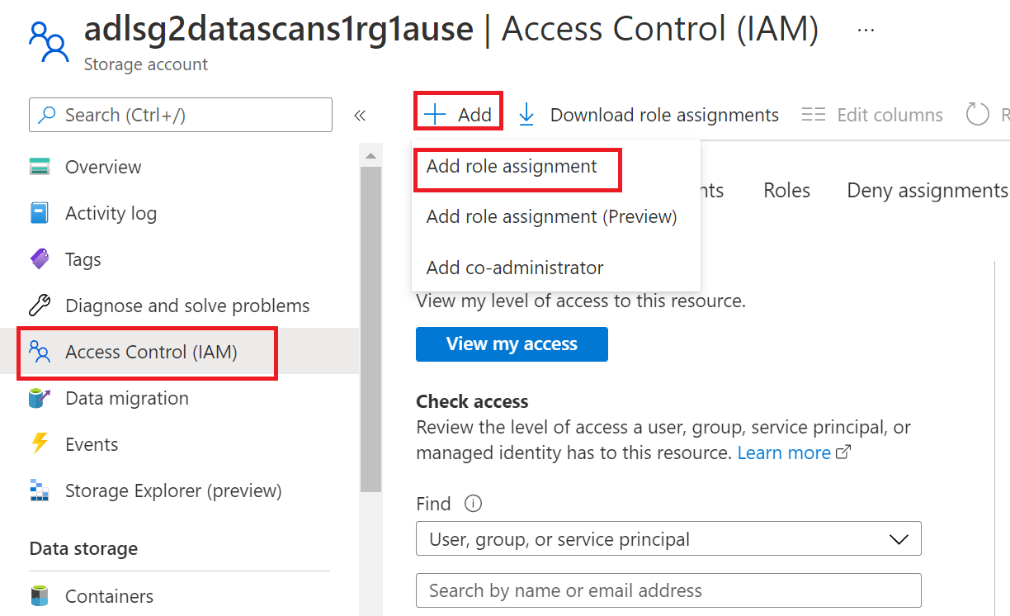Open the Learn more link
1010x616 pixels.
(x=784, y=453)
